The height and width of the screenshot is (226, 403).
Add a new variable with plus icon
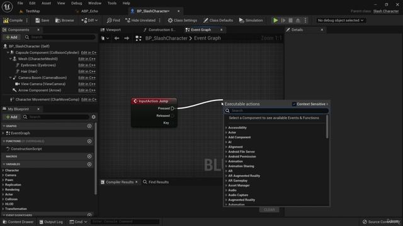click(x=89, y=164)
